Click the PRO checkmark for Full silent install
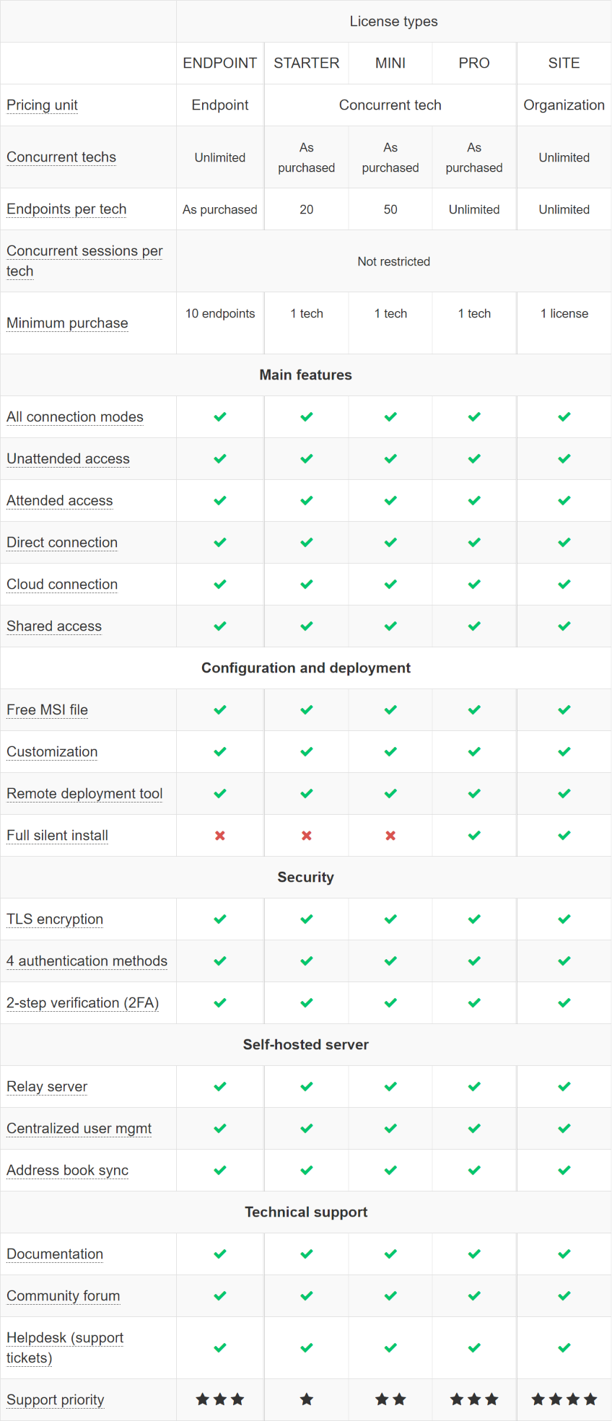This screenshot has height=1421, width=612. (x=474, y=836)
